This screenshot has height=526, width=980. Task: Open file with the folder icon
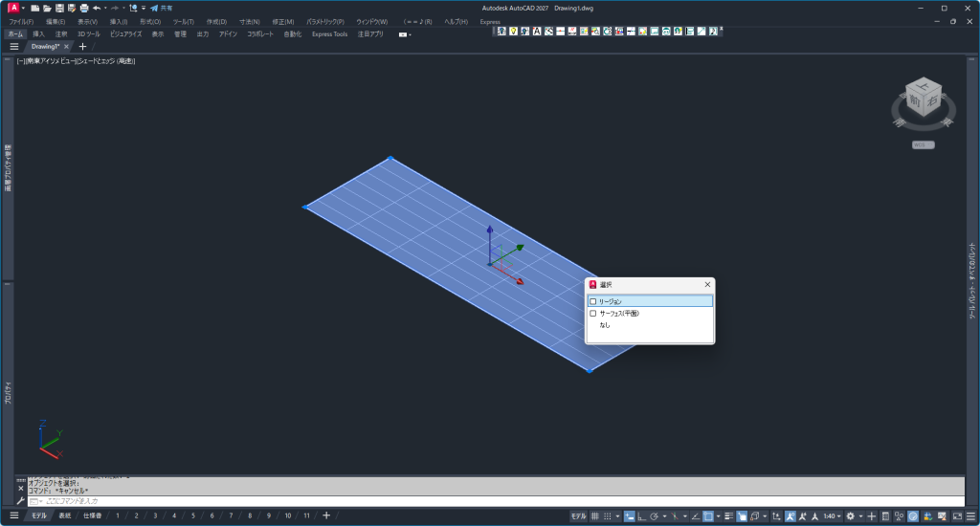pyautogui.click(x=47, y=8)
